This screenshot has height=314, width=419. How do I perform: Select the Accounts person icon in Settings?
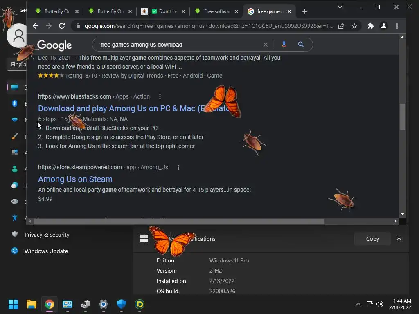(x=15, y=169)
